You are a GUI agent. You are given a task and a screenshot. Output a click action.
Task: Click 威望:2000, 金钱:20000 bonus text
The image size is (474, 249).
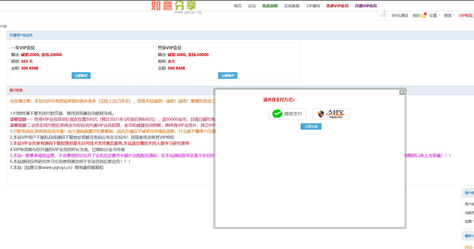[x=41, y=55]
